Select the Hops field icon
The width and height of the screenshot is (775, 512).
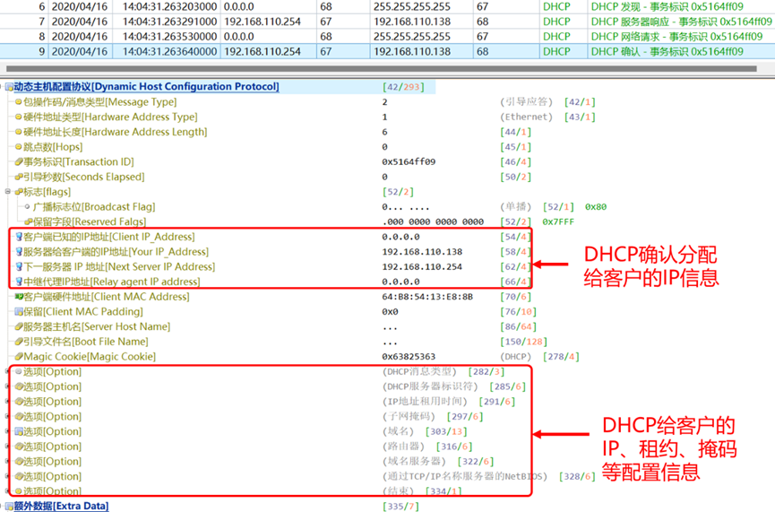point(18,147)
